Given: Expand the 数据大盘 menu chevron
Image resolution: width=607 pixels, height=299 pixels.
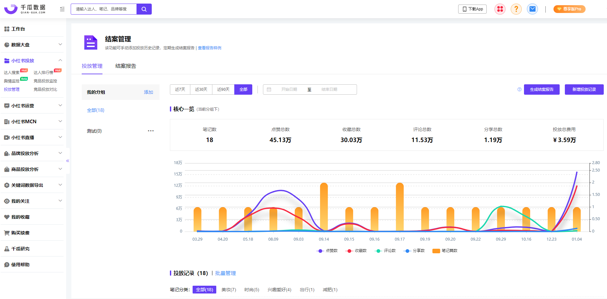Looking at the screenshot, I should pos(60,44).
